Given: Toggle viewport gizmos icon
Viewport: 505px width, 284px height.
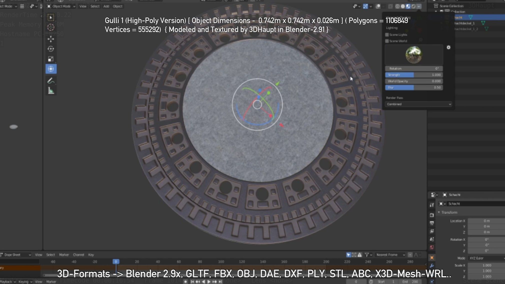Looking at the screenshot, I should tap(365, 6).
